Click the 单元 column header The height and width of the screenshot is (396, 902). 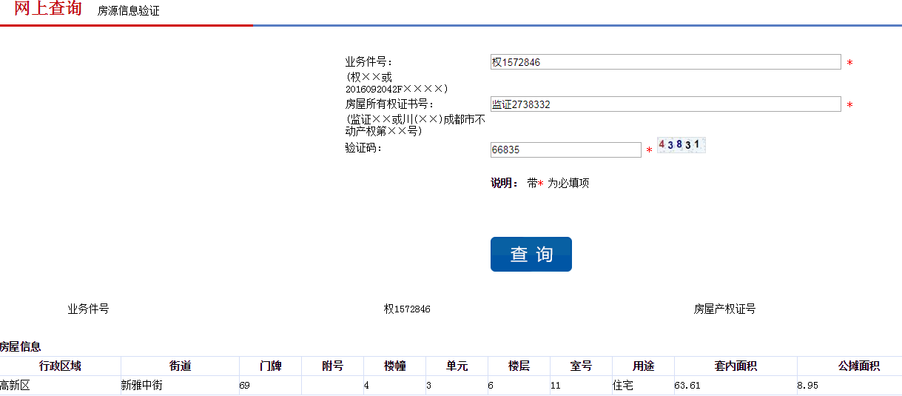click(457, 366)
